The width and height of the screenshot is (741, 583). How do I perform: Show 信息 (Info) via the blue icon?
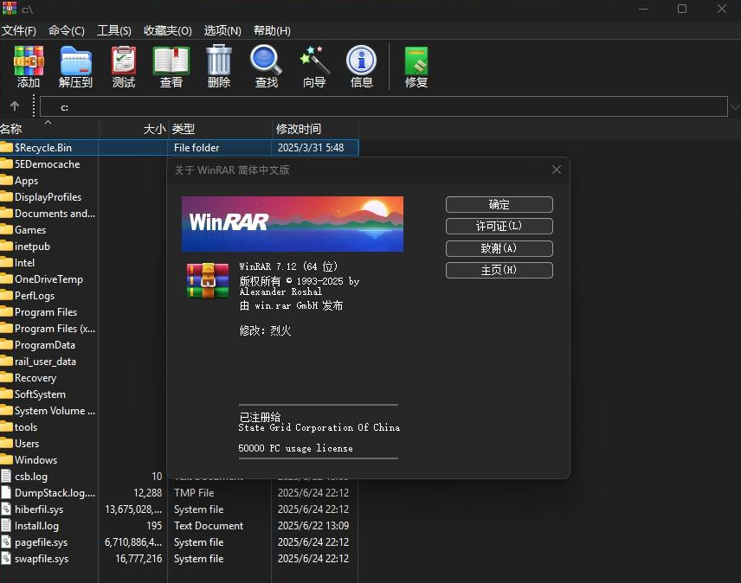pos(362,61)
